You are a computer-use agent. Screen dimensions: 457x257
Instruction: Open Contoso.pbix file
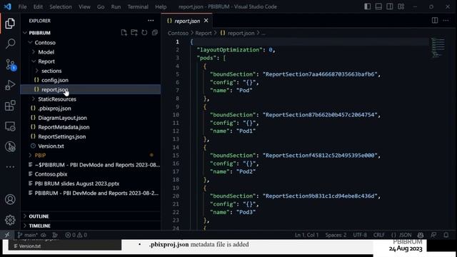(51, 174)
